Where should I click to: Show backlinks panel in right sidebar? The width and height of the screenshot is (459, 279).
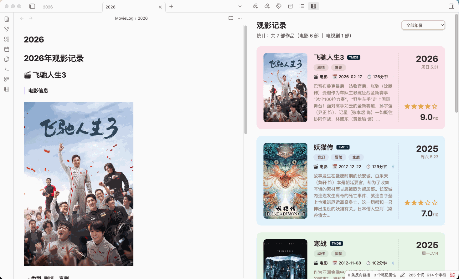coord(256,6)
